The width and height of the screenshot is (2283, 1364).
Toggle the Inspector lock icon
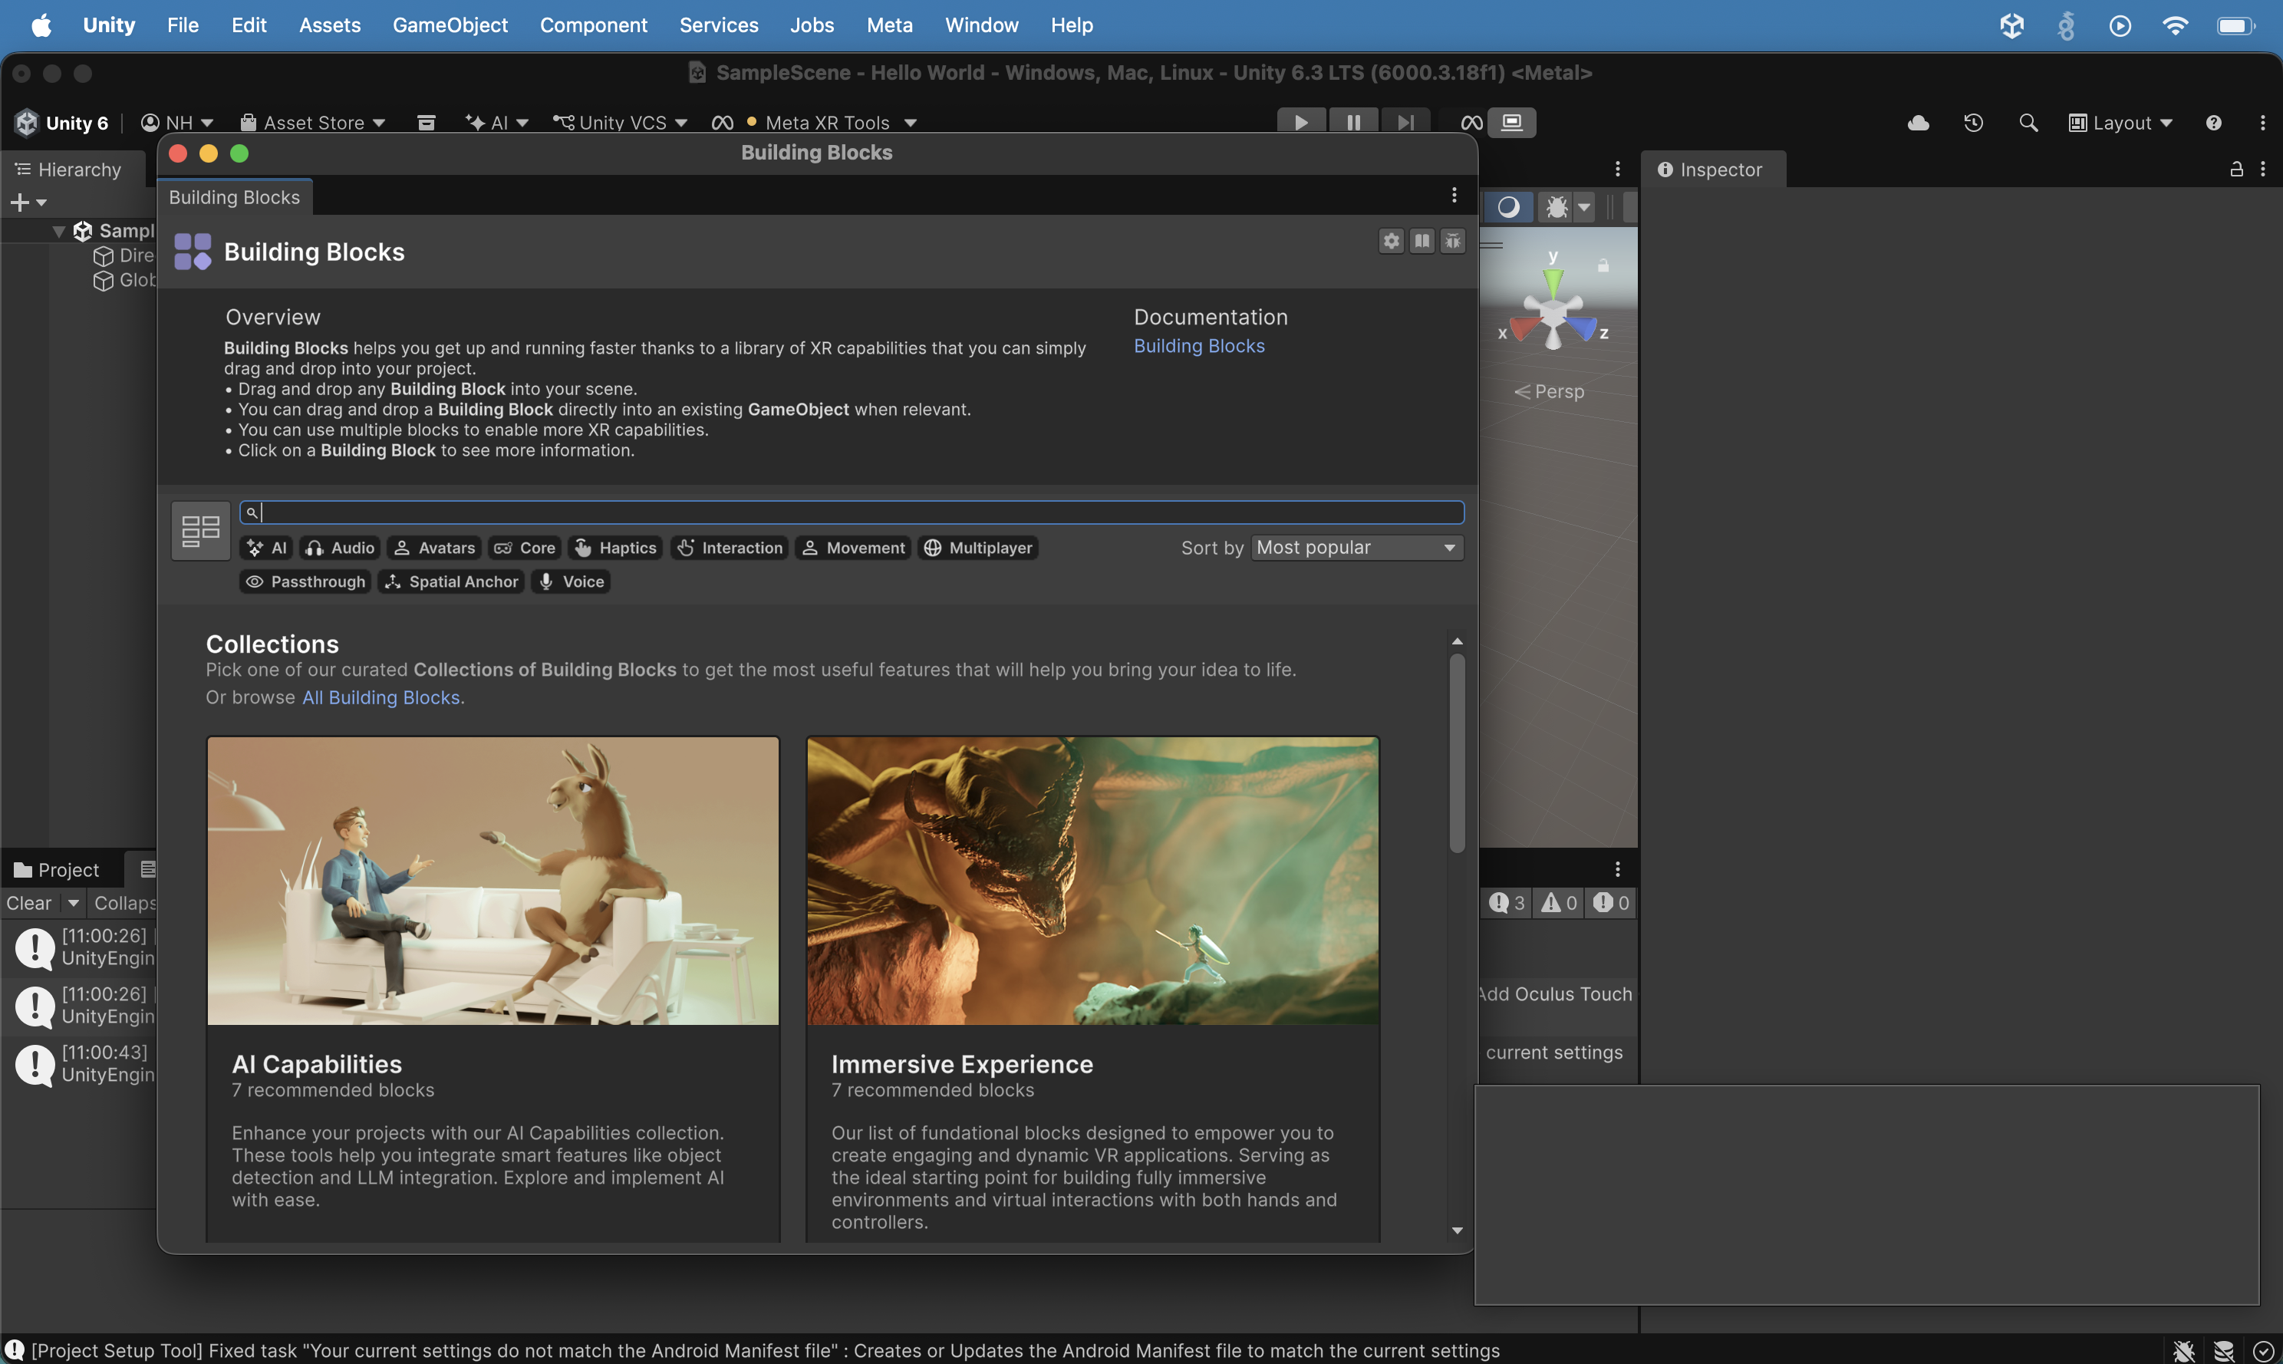click(2237, 169)
